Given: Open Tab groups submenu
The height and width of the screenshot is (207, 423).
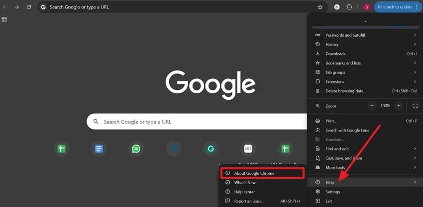Looking at the screenshot, I should click(x=365, y=72).
